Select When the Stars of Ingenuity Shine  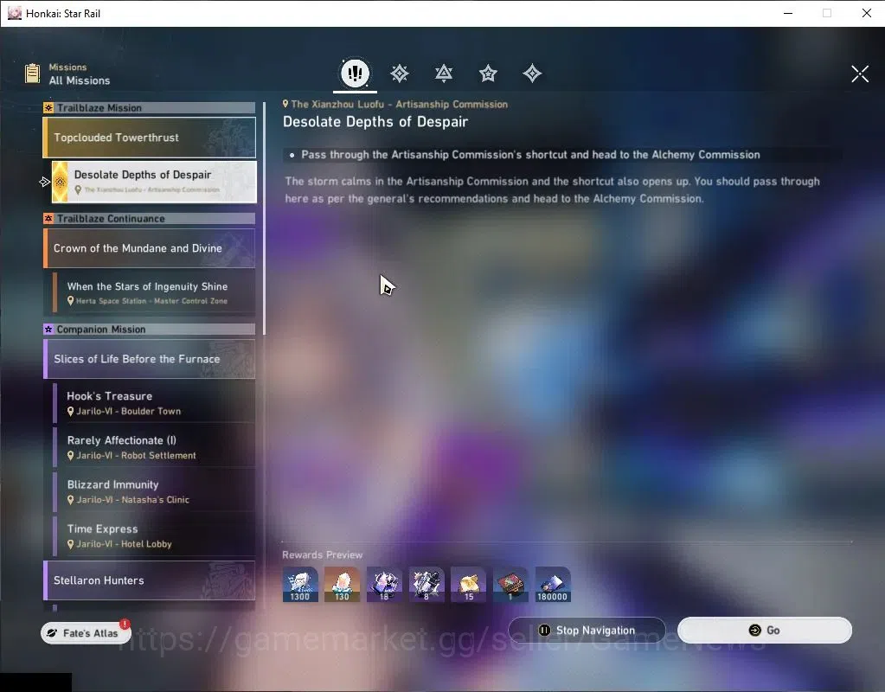tap(154, 292)
